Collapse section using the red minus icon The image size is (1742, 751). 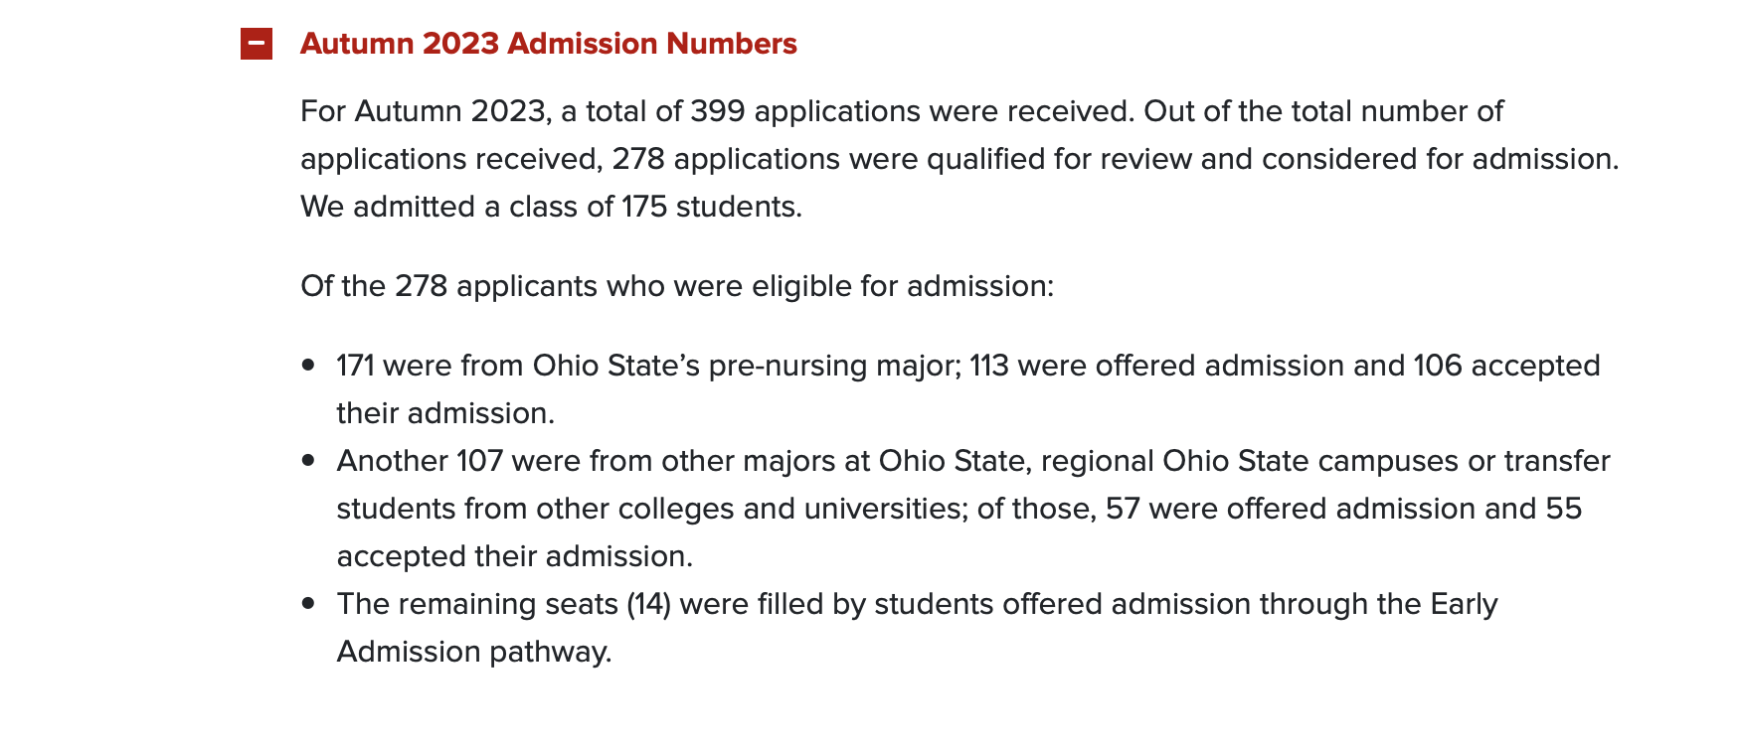point(257,44)
